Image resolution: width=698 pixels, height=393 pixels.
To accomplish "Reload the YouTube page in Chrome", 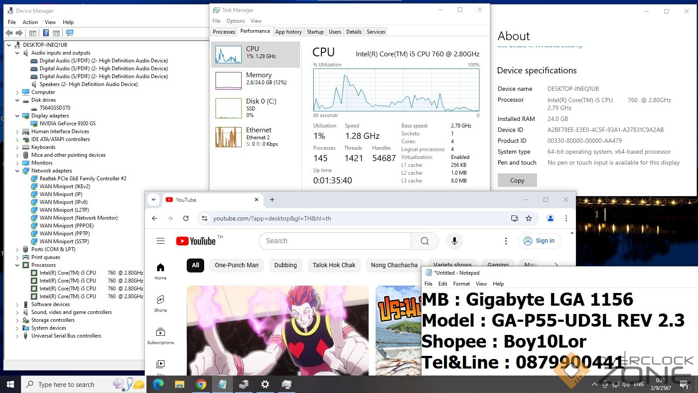I will [x=186, y=218].
